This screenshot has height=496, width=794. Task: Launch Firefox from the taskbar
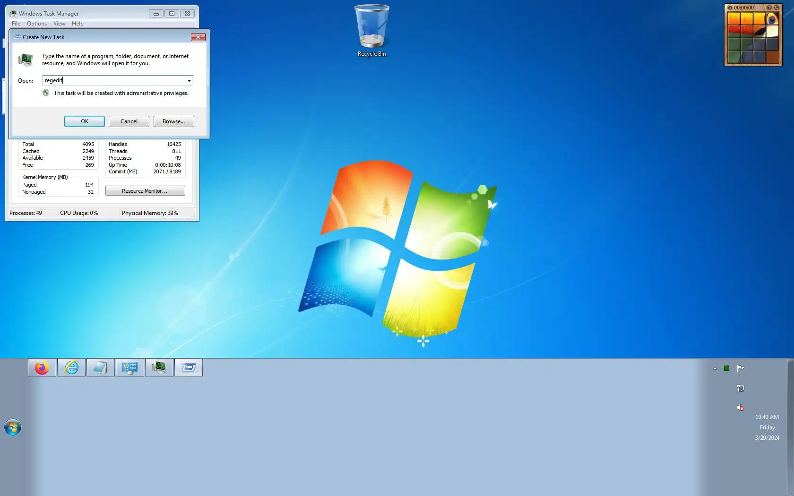[x=42, y=368]
